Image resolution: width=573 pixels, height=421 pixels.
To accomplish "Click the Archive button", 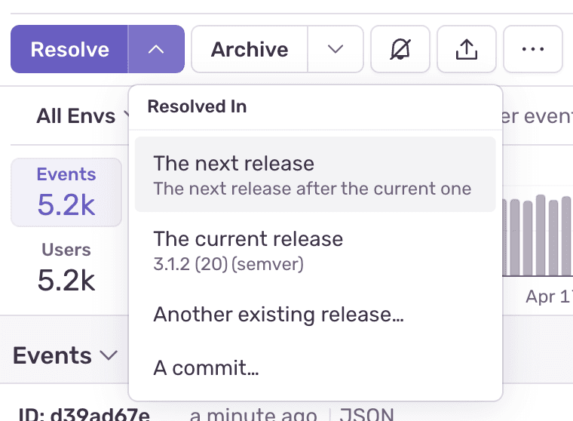I will 249,50.
